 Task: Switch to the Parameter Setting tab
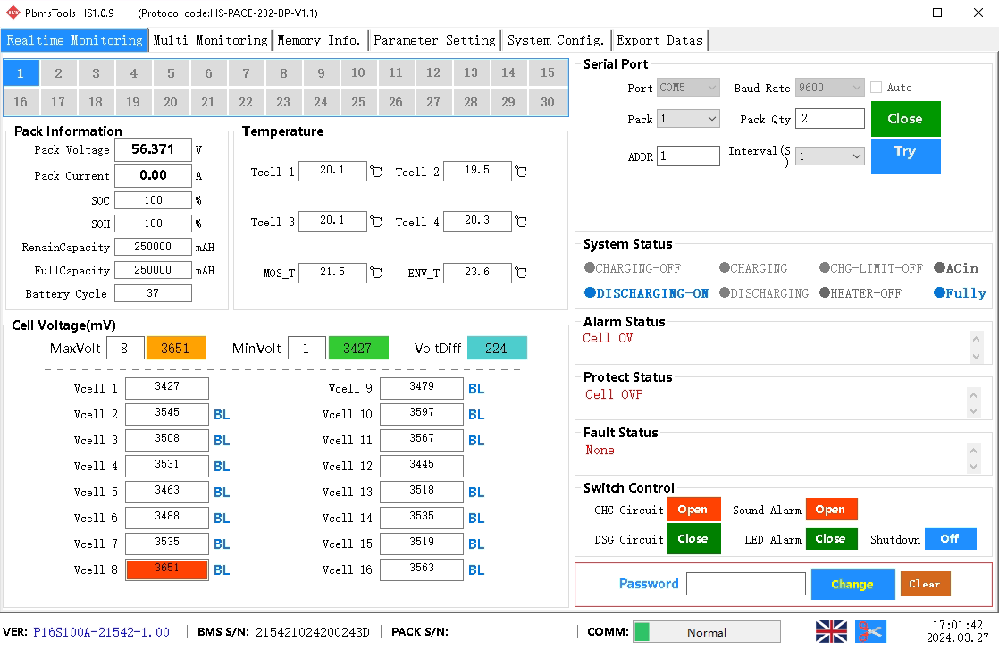click(434, 40)
